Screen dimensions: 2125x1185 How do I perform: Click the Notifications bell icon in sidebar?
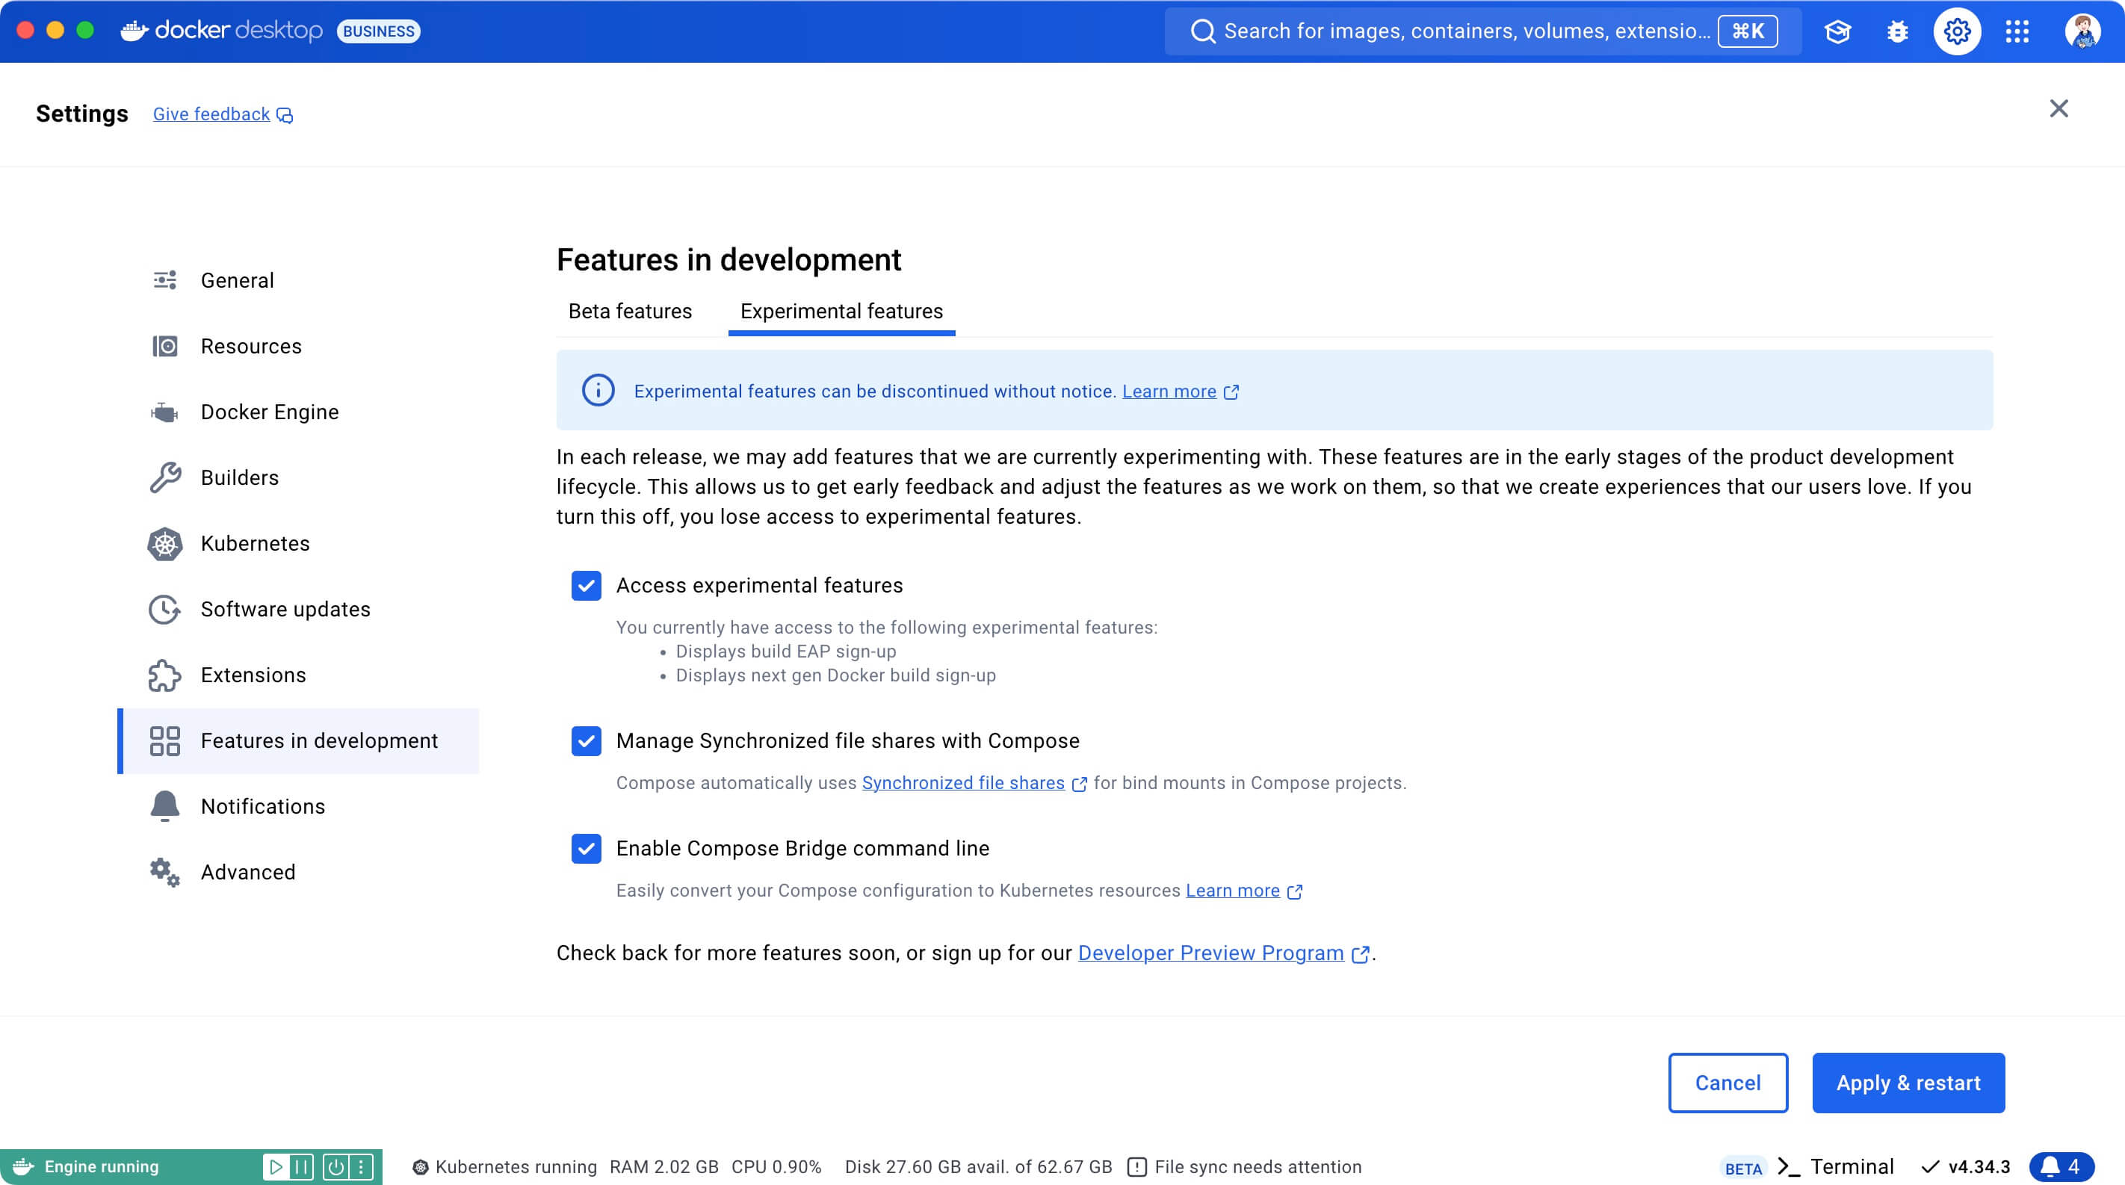(165, 806)
